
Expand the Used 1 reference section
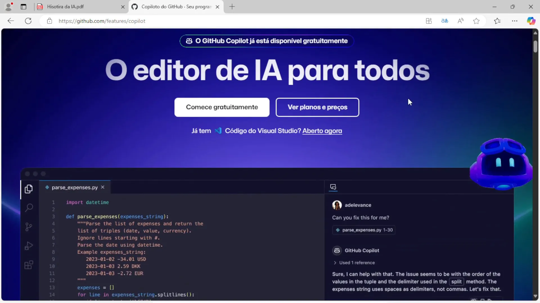click(354, 263)
